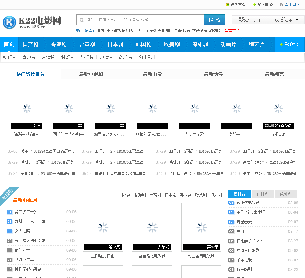
Task: Select the 月排行 ranking tab
Action: (x=262, y=194)
